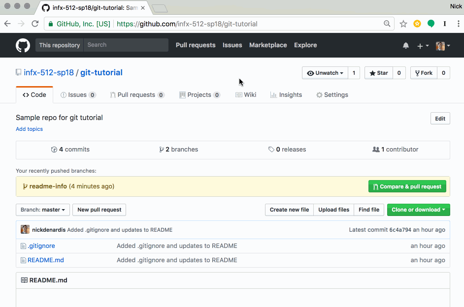Open the Branch: master dropdown
This screenshot has height=307, width=464.
pos(42,210)
